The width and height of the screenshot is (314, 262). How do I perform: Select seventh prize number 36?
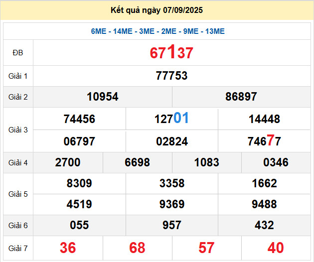pyautogui.click(x=68, y=248)
